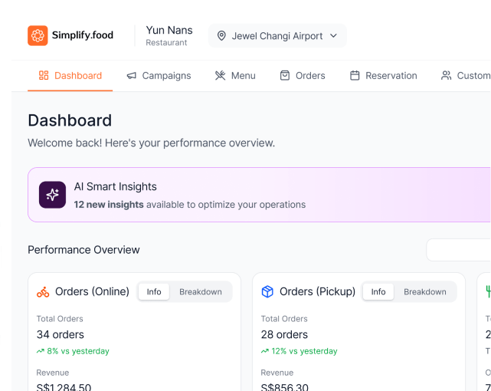Click the Simplify.food logo icon
This screenshot has width=491, height=391.
point(38,35)
